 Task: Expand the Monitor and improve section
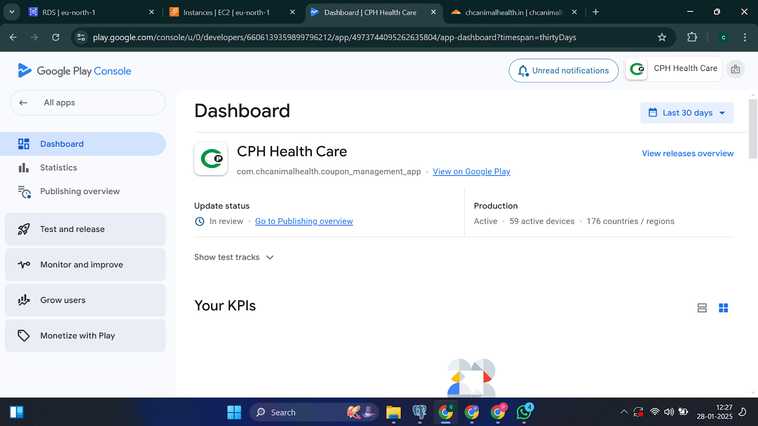pos(85,265)
